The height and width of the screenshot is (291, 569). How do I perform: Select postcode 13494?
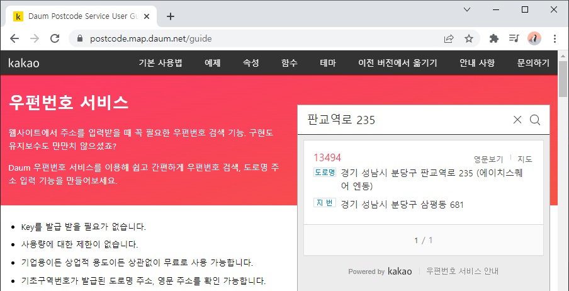[327, 157]
